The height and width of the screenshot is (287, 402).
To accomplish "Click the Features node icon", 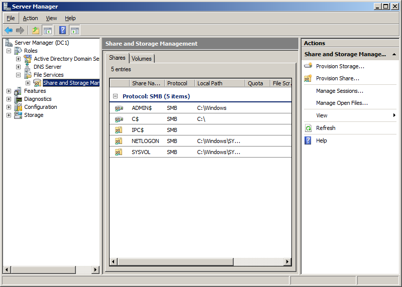I will pyautogui.click(x=18, y=91).
